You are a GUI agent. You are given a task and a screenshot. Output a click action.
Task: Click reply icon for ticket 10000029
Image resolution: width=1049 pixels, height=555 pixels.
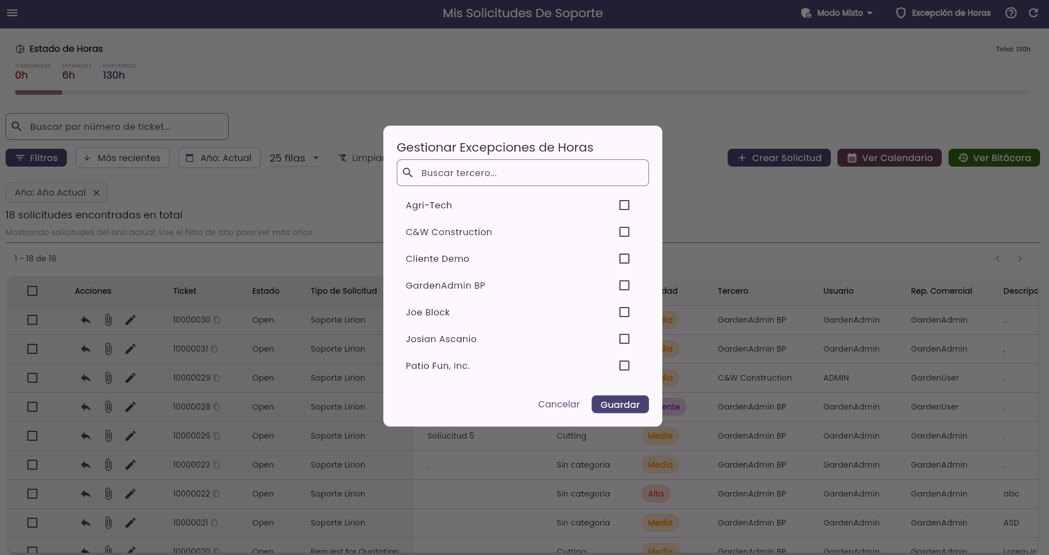click(x=85, y=378)
